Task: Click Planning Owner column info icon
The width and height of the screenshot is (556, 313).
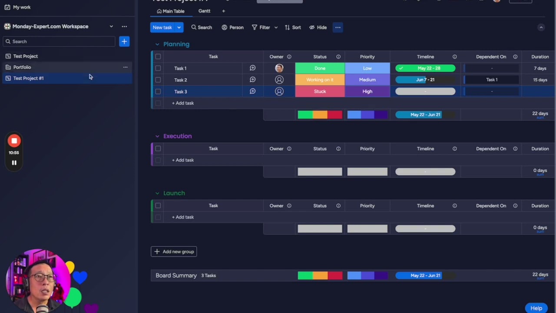Action: (289, 57)
